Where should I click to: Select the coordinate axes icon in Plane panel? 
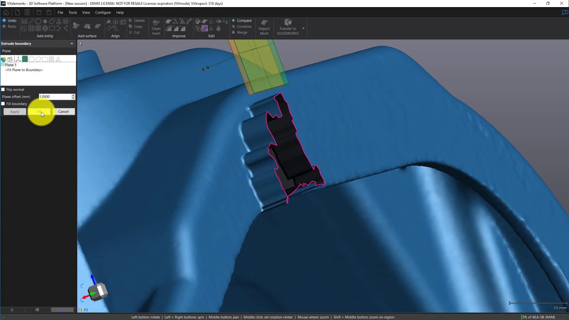pyautogui.click(x=18, y=59)
